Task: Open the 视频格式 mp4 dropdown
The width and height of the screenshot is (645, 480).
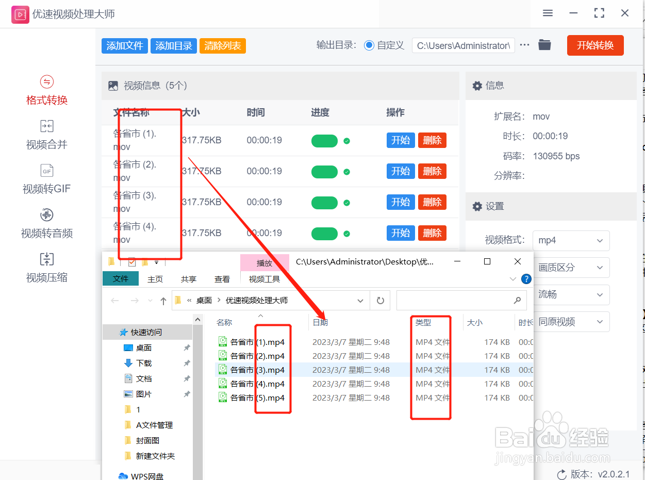Action: coord(571,241)
